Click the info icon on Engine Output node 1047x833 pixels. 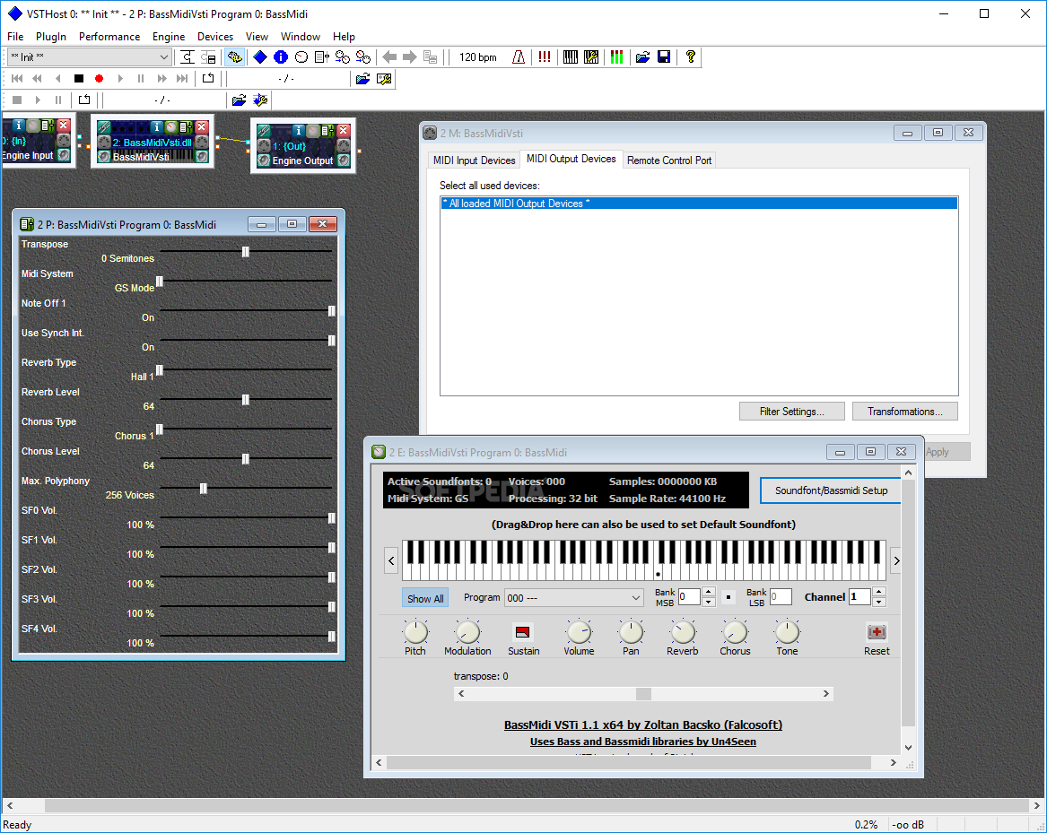click(x=299, y=131)
